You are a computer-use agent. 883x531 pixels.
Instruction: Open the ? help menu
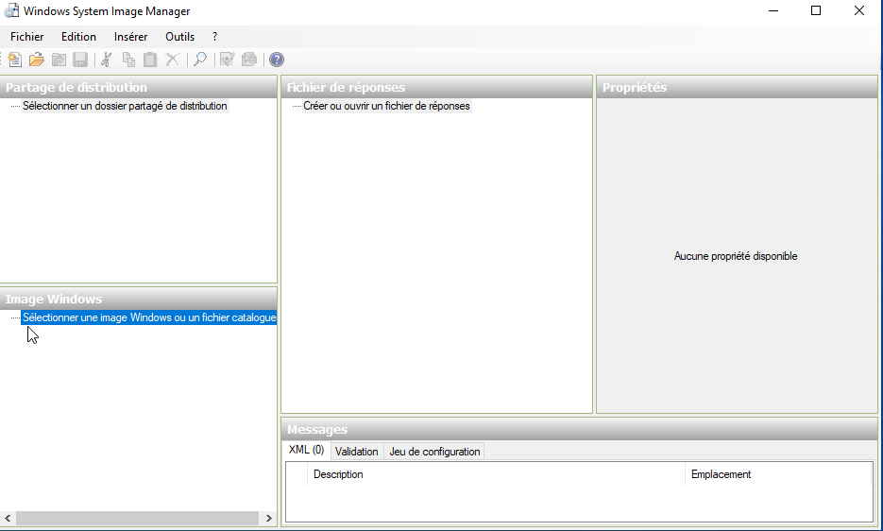pyautogui.click(x=214, y=37)
